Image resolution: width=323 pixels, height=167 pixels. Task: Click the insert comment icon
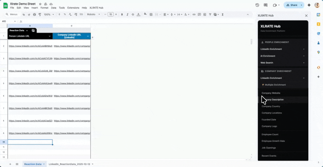199,14
